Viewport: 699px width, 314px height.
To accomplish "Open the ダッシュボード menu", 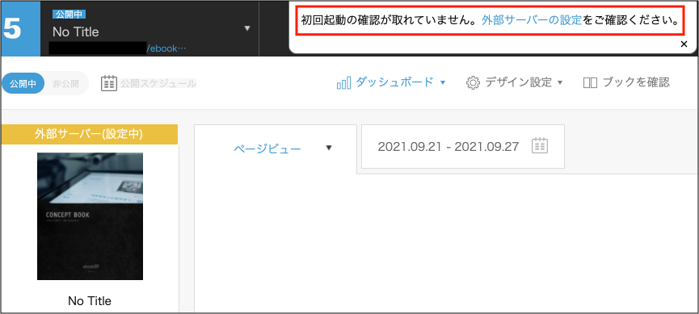I will coord(395,82).
